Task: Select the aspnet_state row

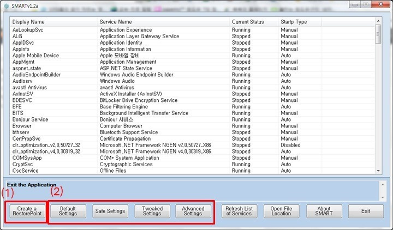Action: [x=192, y=68]
